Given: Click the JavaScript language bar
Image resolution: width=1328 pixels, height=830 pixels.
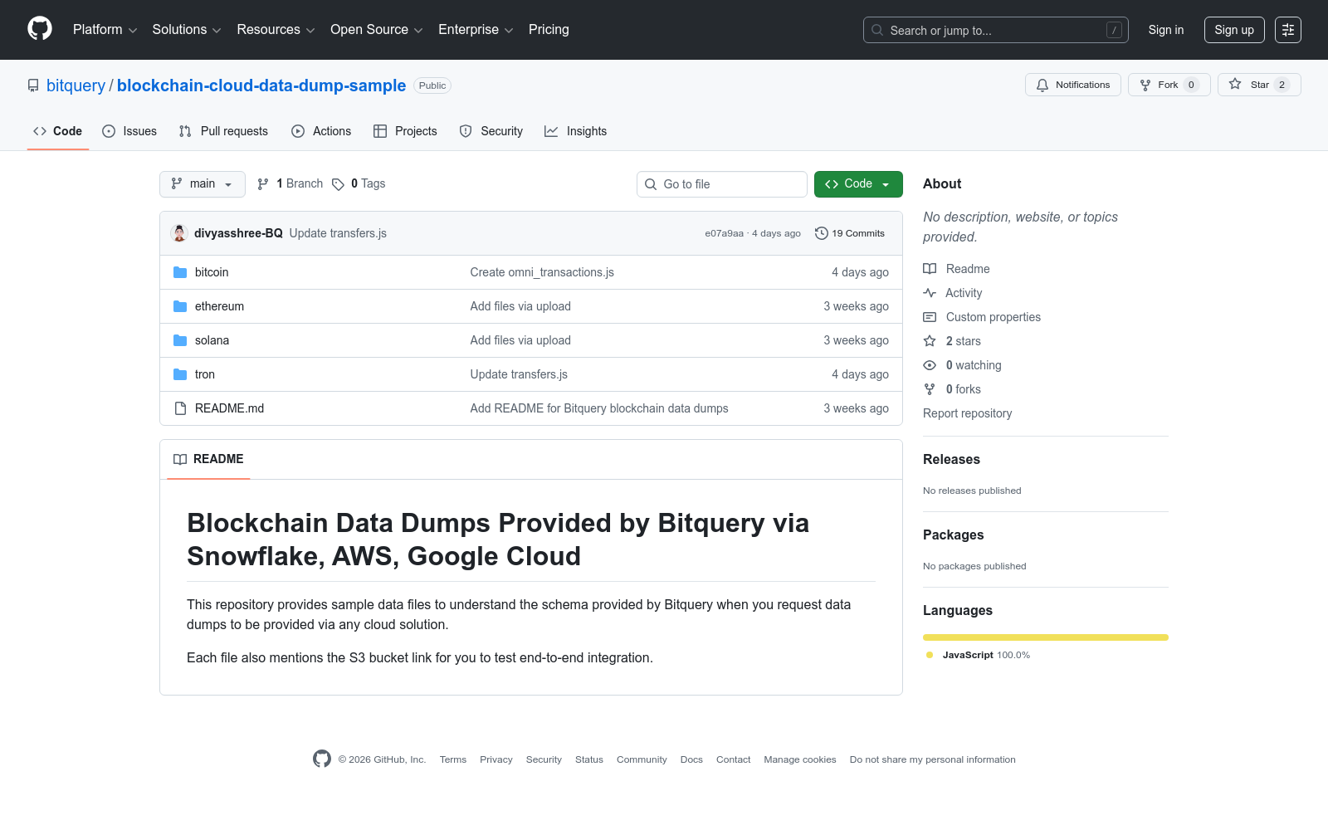Looking at the screenshot, I should coord(1046,637).
